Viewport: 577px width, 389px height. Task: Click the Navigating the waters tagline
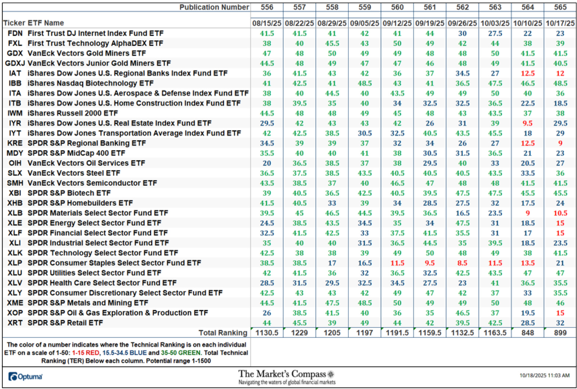(287, 382)
